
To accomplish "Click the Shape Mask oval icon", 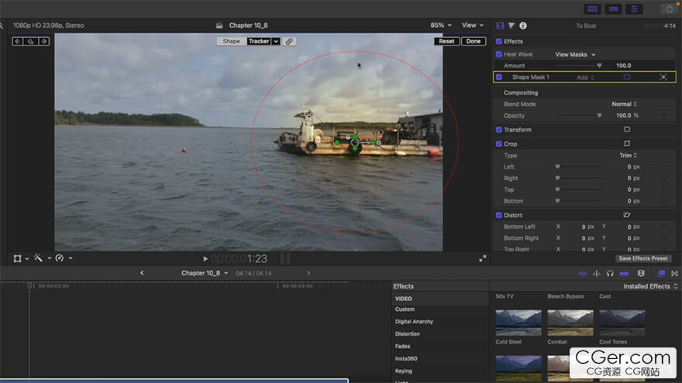I will [627, 77].
